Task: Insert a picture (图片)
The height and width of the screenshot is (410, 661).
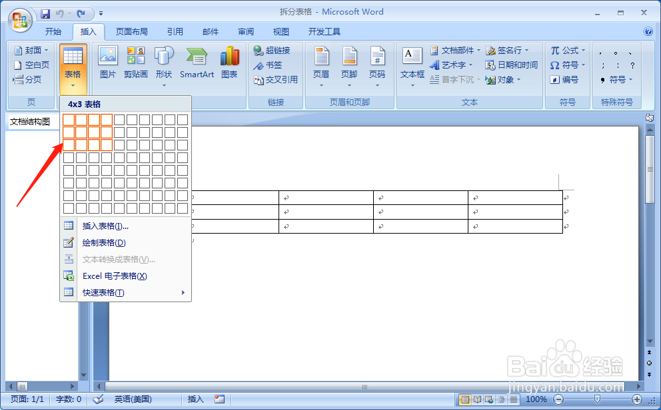Action: (108, 63)
